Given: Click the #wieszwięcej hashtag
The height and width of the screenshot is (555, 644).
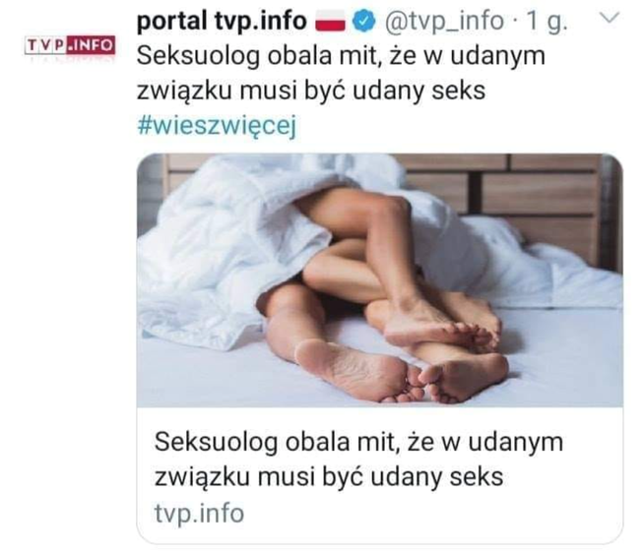Looking at the screenshot, I should pyautogui.click(x=217, y=126).
